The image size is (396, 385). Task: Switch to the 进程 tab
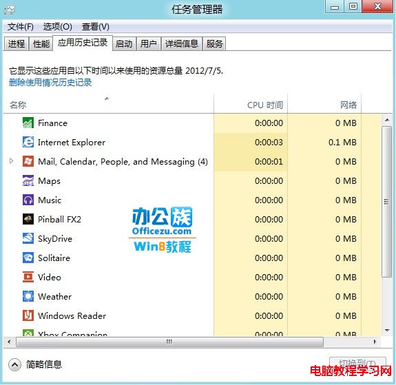click(17, 43)
